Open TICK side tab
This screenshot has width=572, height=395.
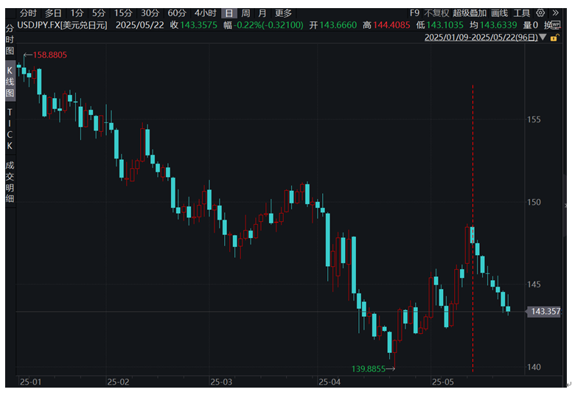(x=10, y=129)
